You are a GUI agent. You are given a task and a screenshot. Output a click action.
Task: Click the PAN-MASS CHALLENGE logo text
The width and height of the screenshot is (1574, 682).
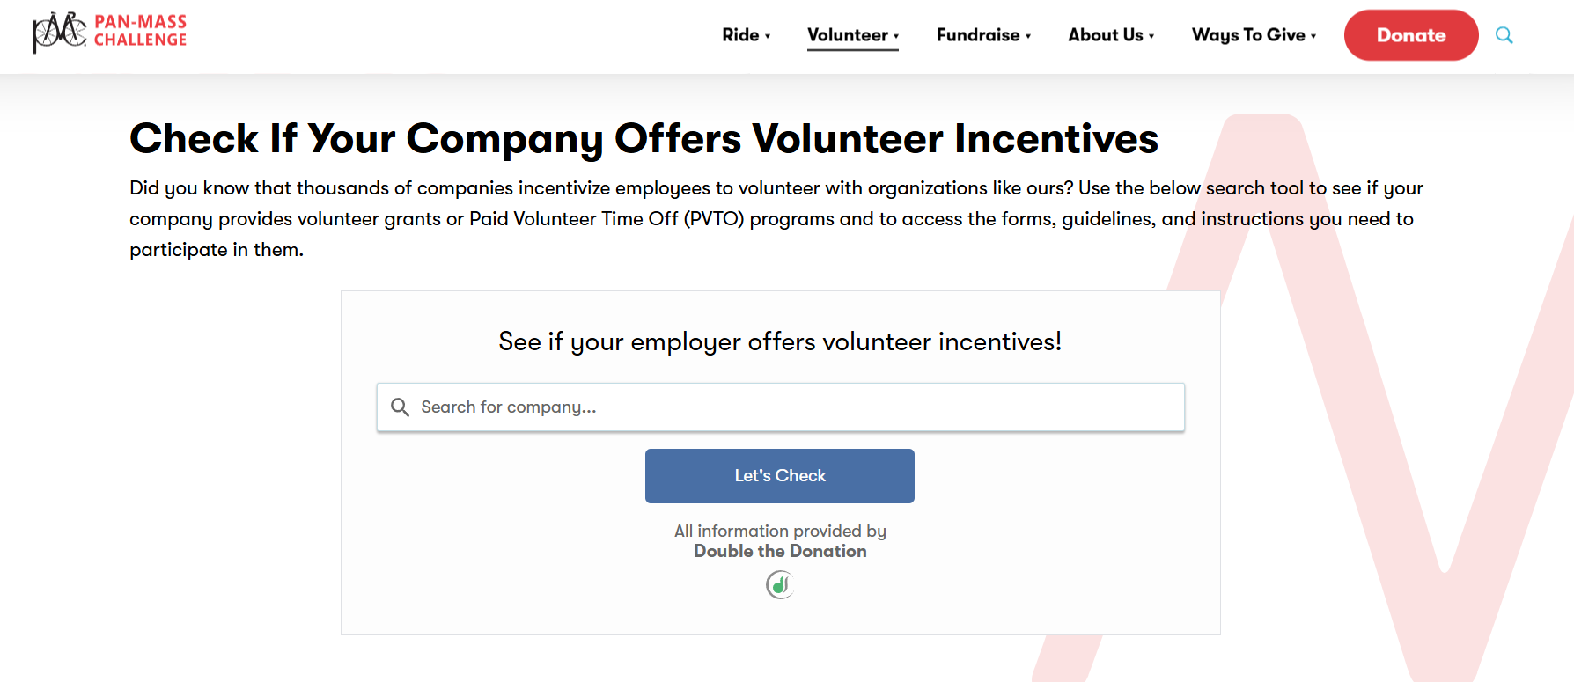click(140, 31)
